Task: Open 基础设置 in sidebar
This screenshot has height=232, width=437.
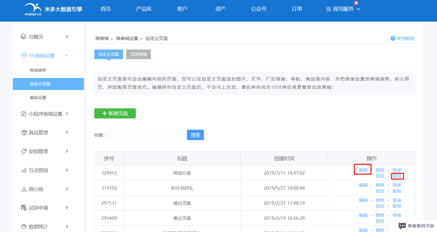Action: pyautogui.click(x=38, y=98)
